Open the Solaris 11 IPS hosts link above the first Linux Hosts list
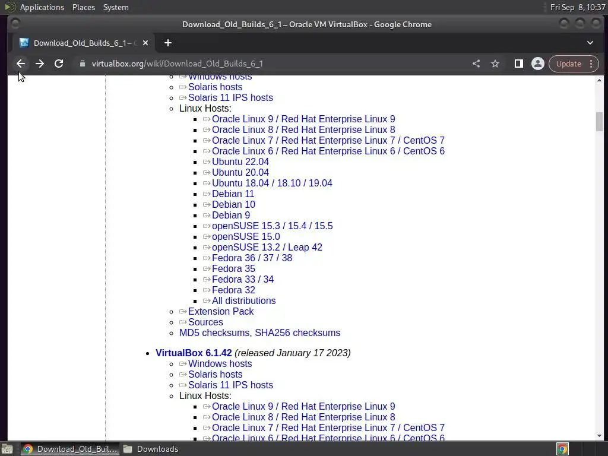The image size is (608, 456). click(x=230, y=98)
